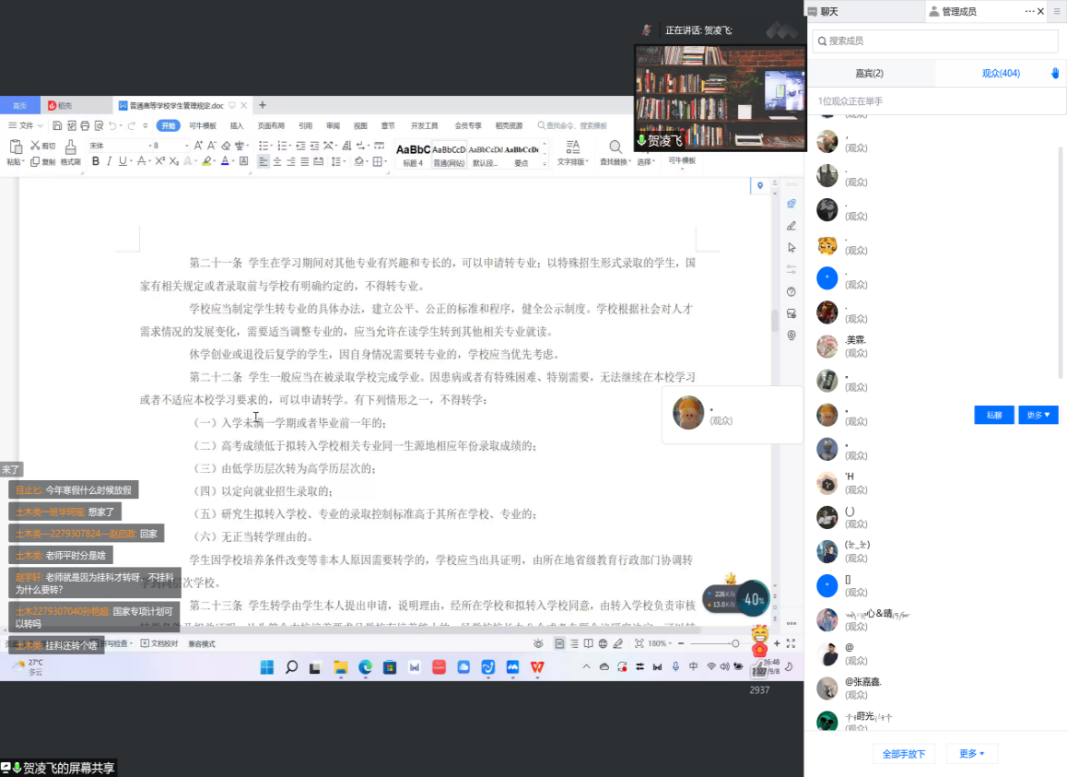Image resolution: width=1067 pixels, height=777 pixels.
Task: Click WPS icon in Windows taskbar
Action: tap(536, 666)
